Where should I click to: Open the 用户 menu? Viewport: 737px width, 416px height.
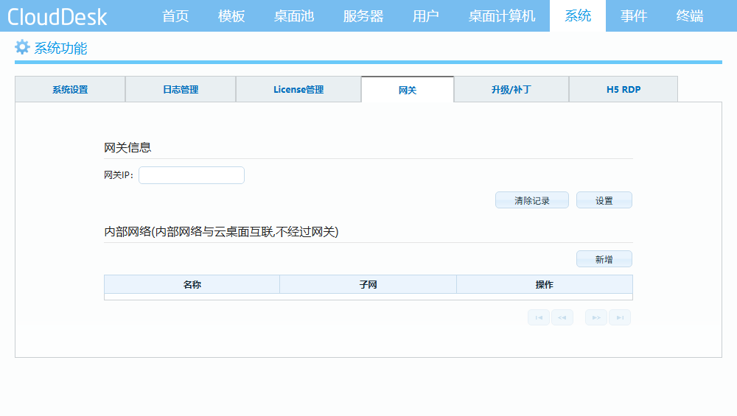pyautogui.click(x=425, y=16)
